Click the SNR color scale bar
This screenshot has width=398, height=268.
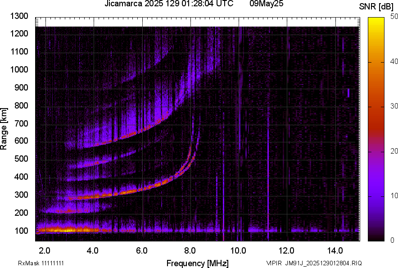coord(376,129)
